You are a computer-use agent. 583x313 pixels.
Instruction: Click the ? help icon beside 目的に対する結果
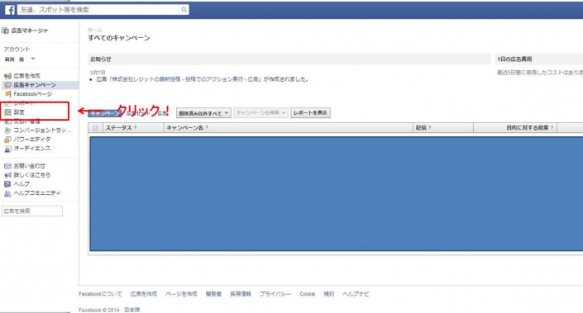pyautogui.click(x=552, y=127)
